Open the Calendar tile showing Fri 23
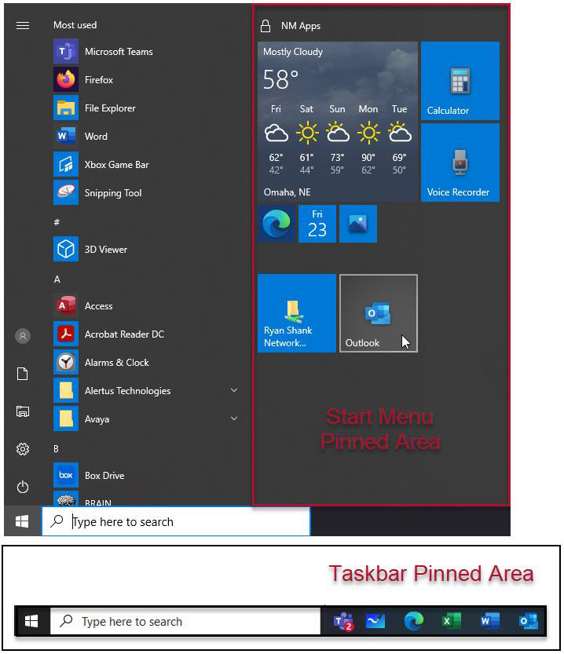 [317, 224]
